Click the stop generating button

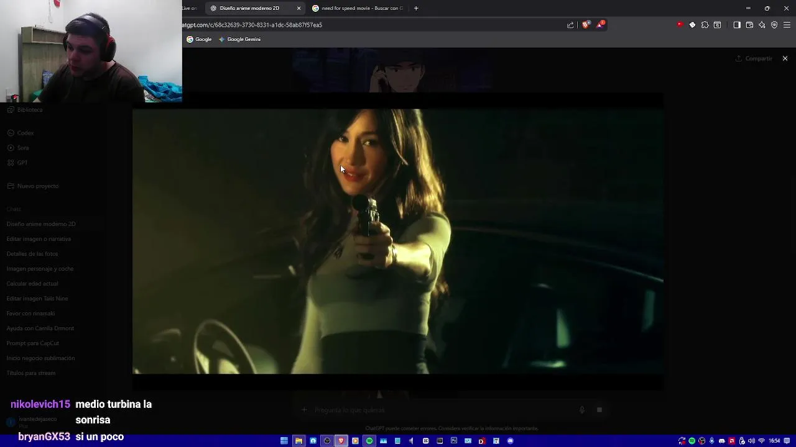click(599, 410)
